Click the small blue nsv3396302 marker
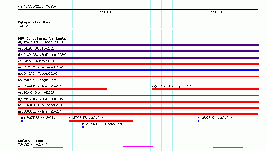The image size is (267, 151). click(x=83, y=127)
